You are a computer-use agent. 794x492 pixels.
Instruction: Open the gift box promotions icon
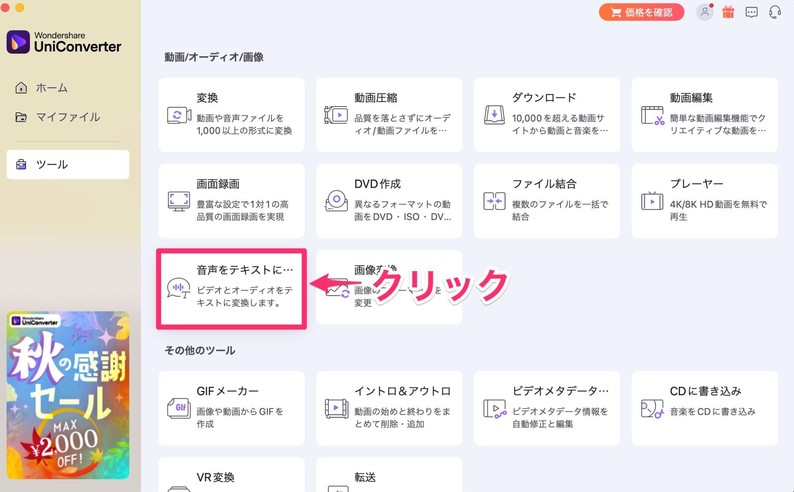pyautogui.click(x=728, y=12)
